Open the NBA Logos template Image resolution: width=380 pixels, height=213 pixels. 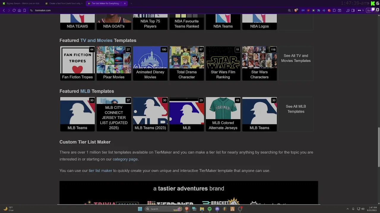point(259,22)
